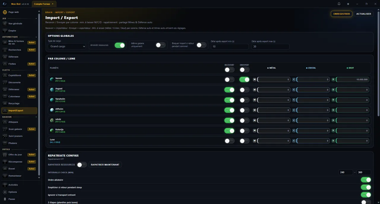Click the sidebar scrollbar down arrow

pos(39,178)
